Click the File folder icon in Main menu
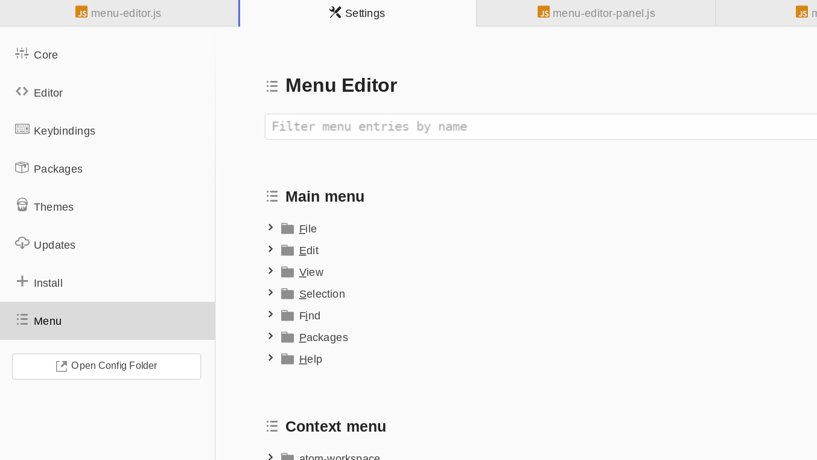The image size is (817, 460). pyautogui.click(x=287, y=228)
